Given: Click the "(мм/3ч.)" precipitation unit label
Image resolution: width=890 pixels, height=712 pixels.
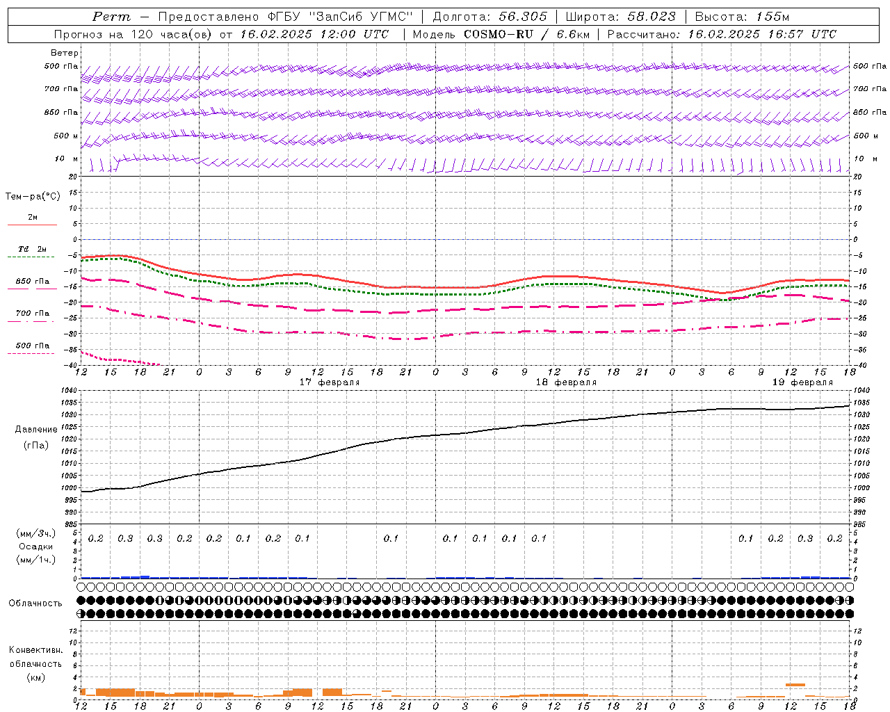Looking at the screenshot, I should click(x=36, y=533).
